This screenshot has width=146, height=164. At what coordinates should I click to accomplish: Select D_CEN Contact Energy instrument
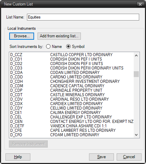point(72,122)
